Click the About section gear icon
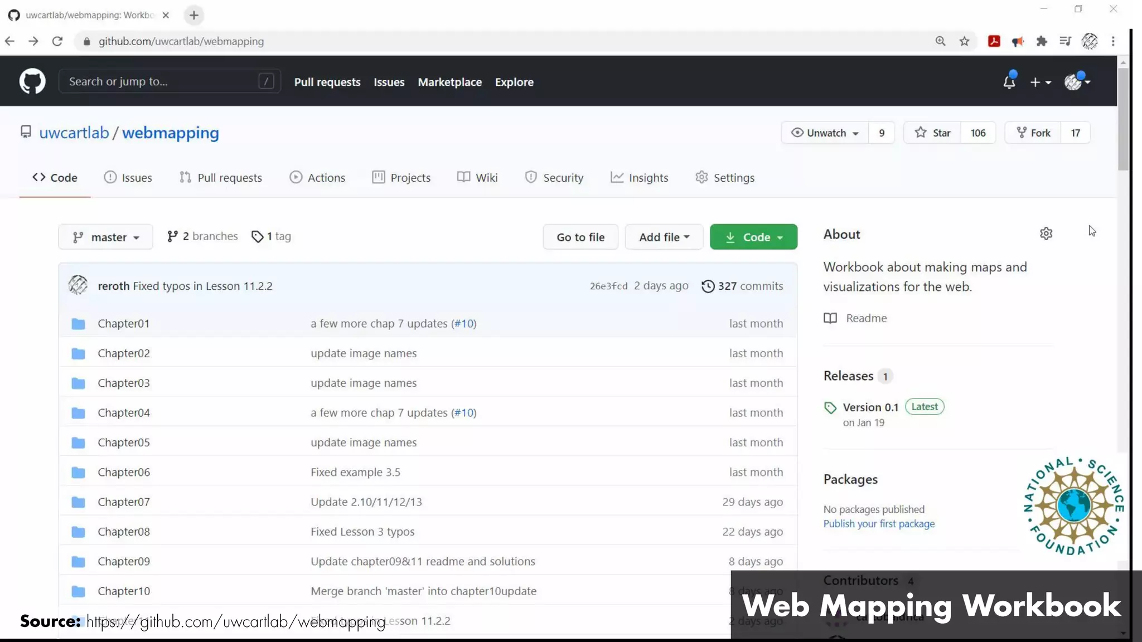Image resolution: width=1142 pixels, height=642 pixels. coord(1046,234)
